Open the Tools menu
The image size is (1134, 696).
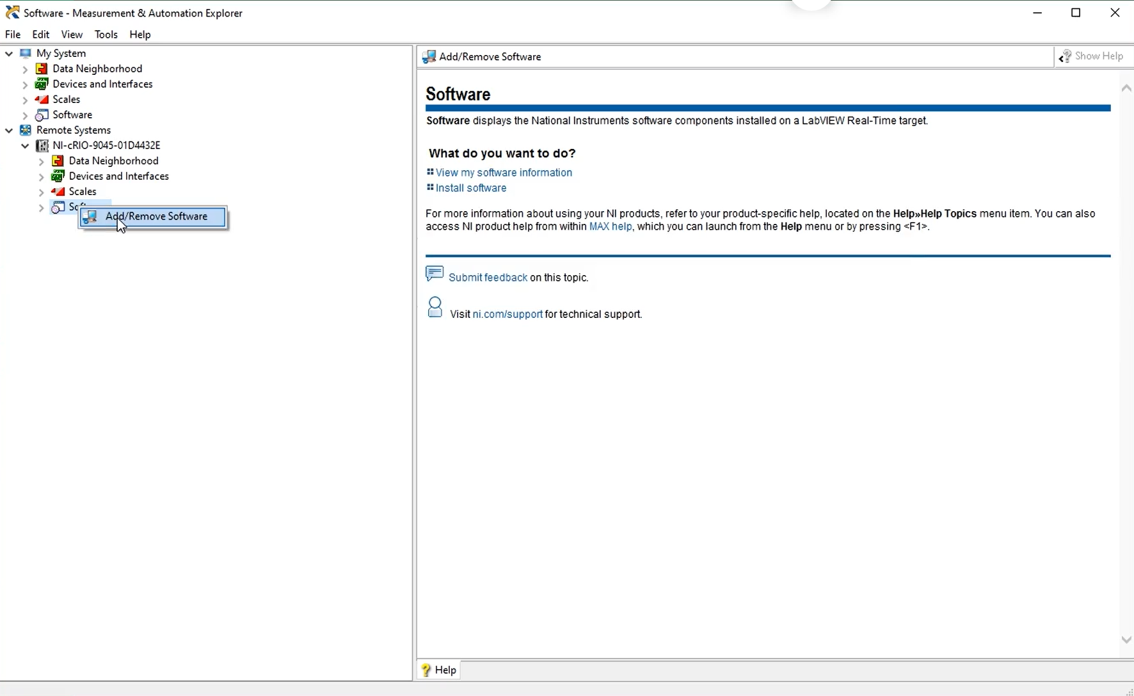coord(106,35)
